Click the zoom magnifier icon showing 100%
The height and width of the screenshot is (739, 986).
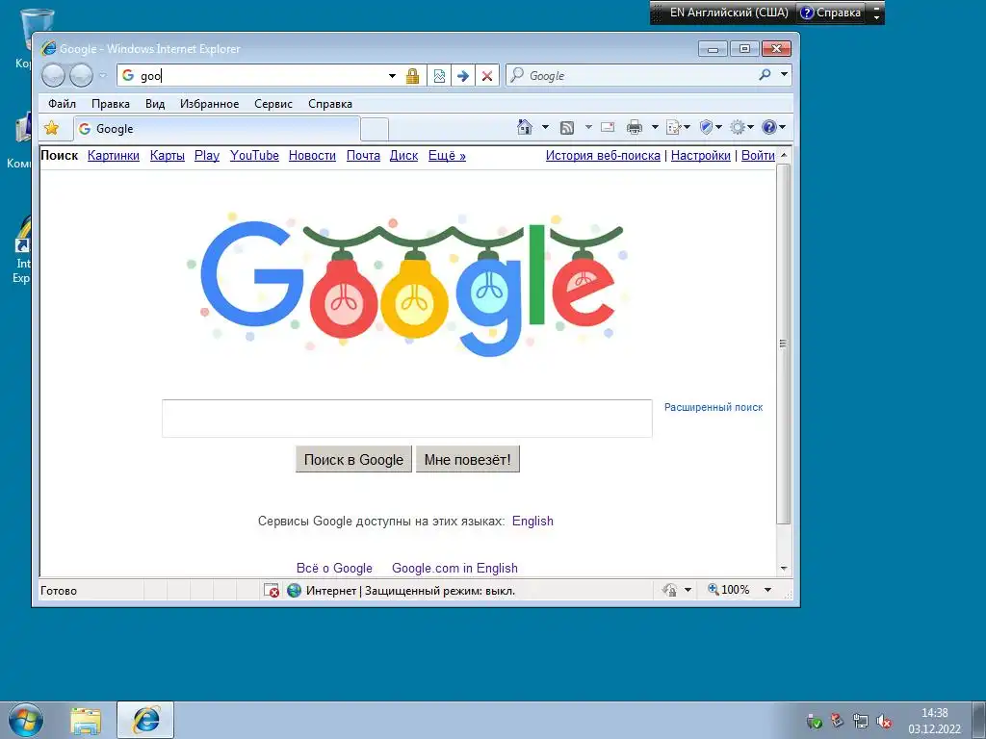coord(714,589)
